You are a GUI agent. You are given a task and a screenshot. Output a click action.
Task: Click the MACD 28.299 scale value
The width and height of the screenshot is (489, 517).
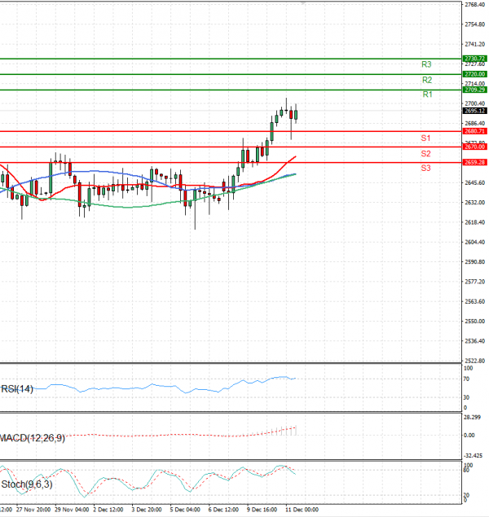472,418
